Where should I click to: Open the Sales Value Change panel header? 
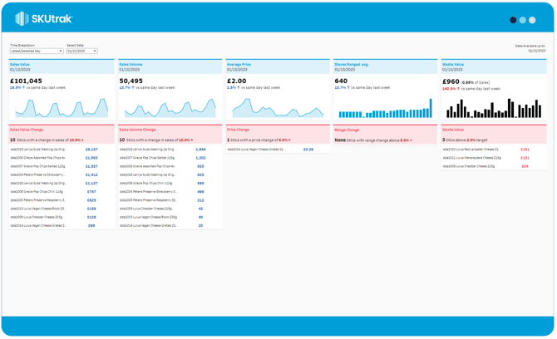pyautogui.click(x=61, y=130)
